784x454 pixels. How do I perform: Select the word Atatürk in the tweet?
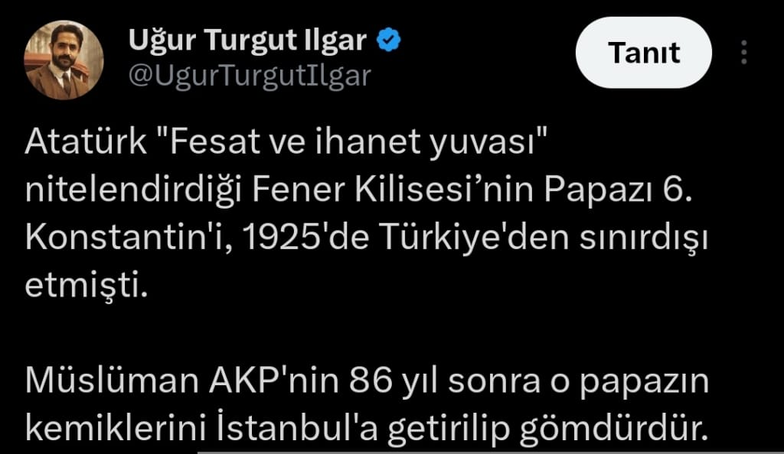86,141
